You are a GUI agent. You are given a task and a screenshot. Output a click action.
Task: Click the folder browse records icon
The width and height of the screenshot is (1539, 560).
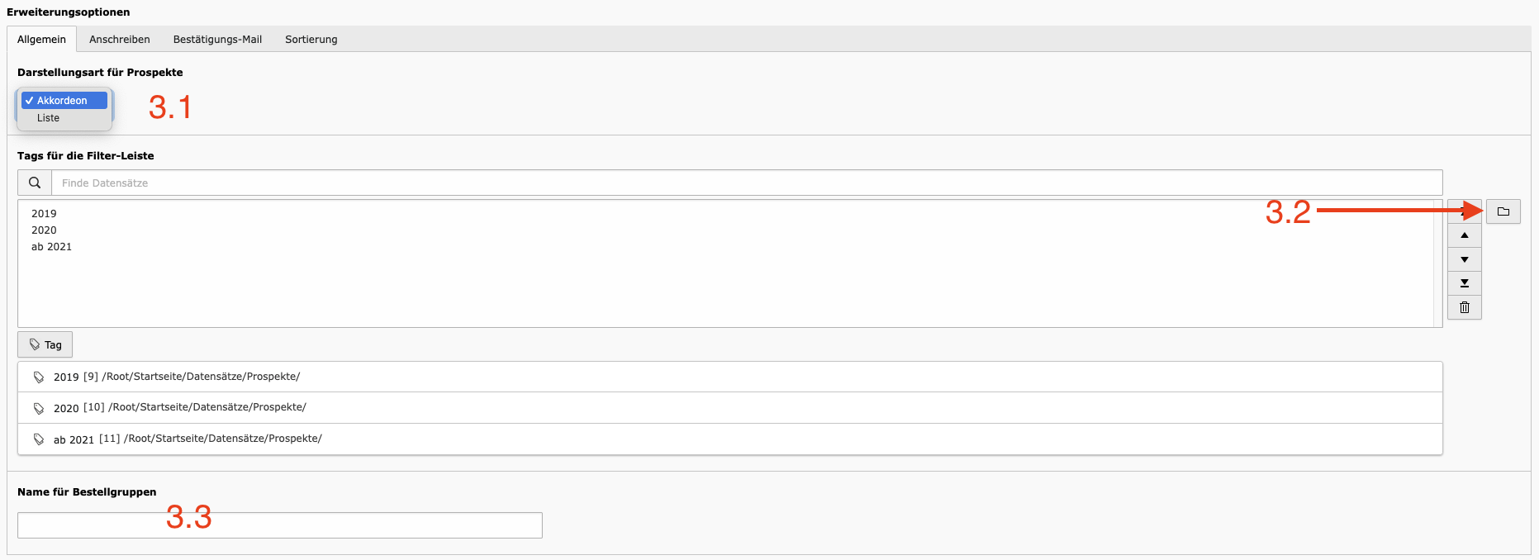point(1503,211)
